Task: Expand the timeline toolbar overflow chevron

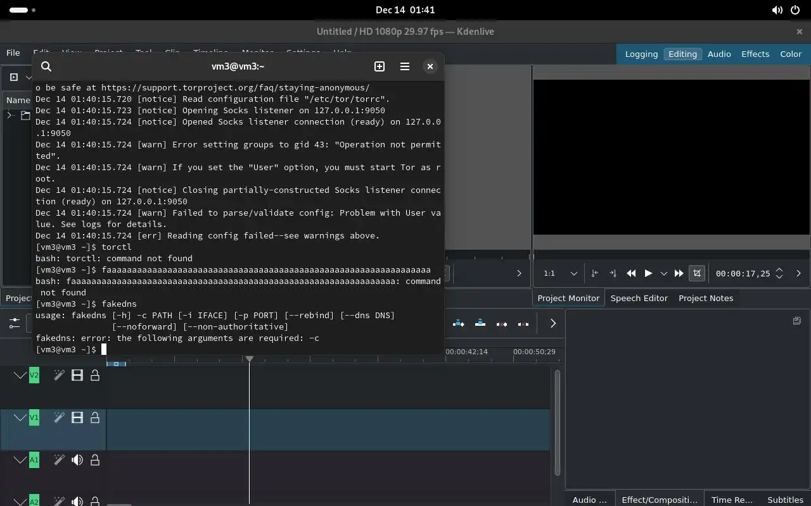Action: (x=552, y=323)
